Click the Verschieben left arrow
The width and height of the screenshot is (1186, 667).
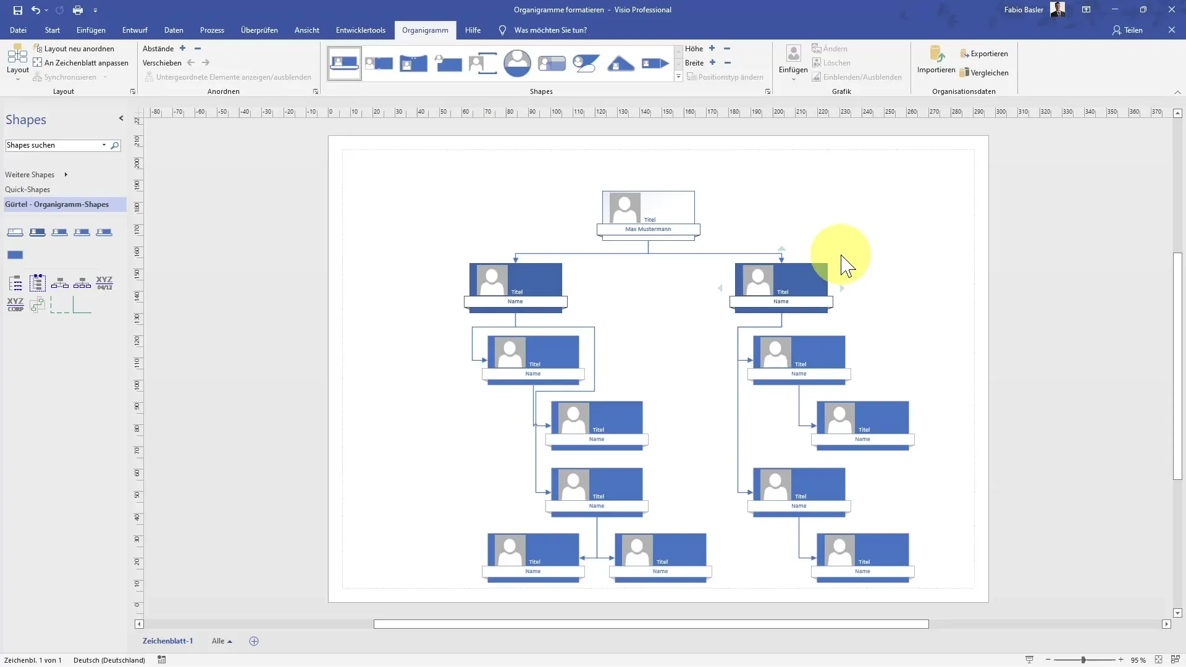pos(191,62)
